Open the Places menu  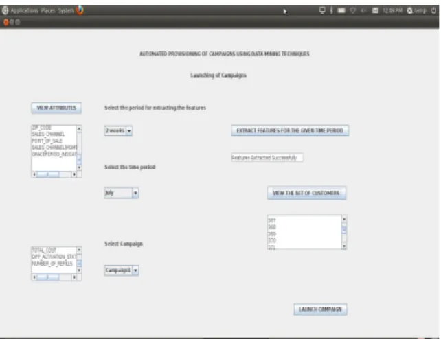(x=48, y=11)
